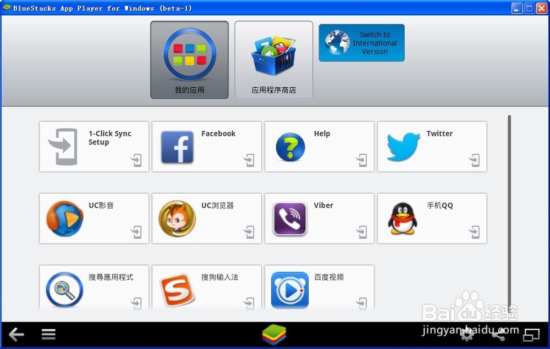Open the bottom bar menu icon
The height and width of the screenshot is (349, 550).
click(48, 334)
